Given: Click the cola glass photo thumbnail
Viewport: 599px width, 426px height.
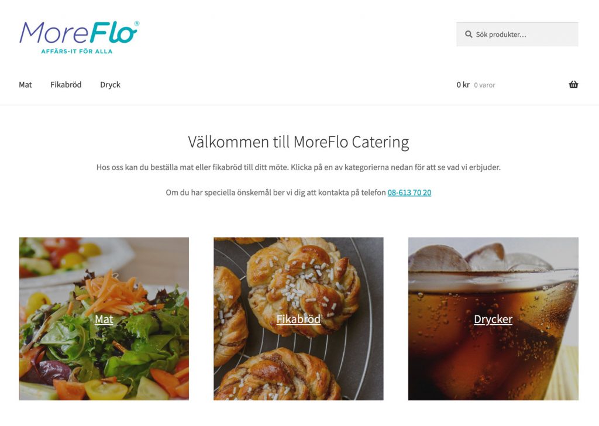Looking at the screenshot, I should click(493, 319).
